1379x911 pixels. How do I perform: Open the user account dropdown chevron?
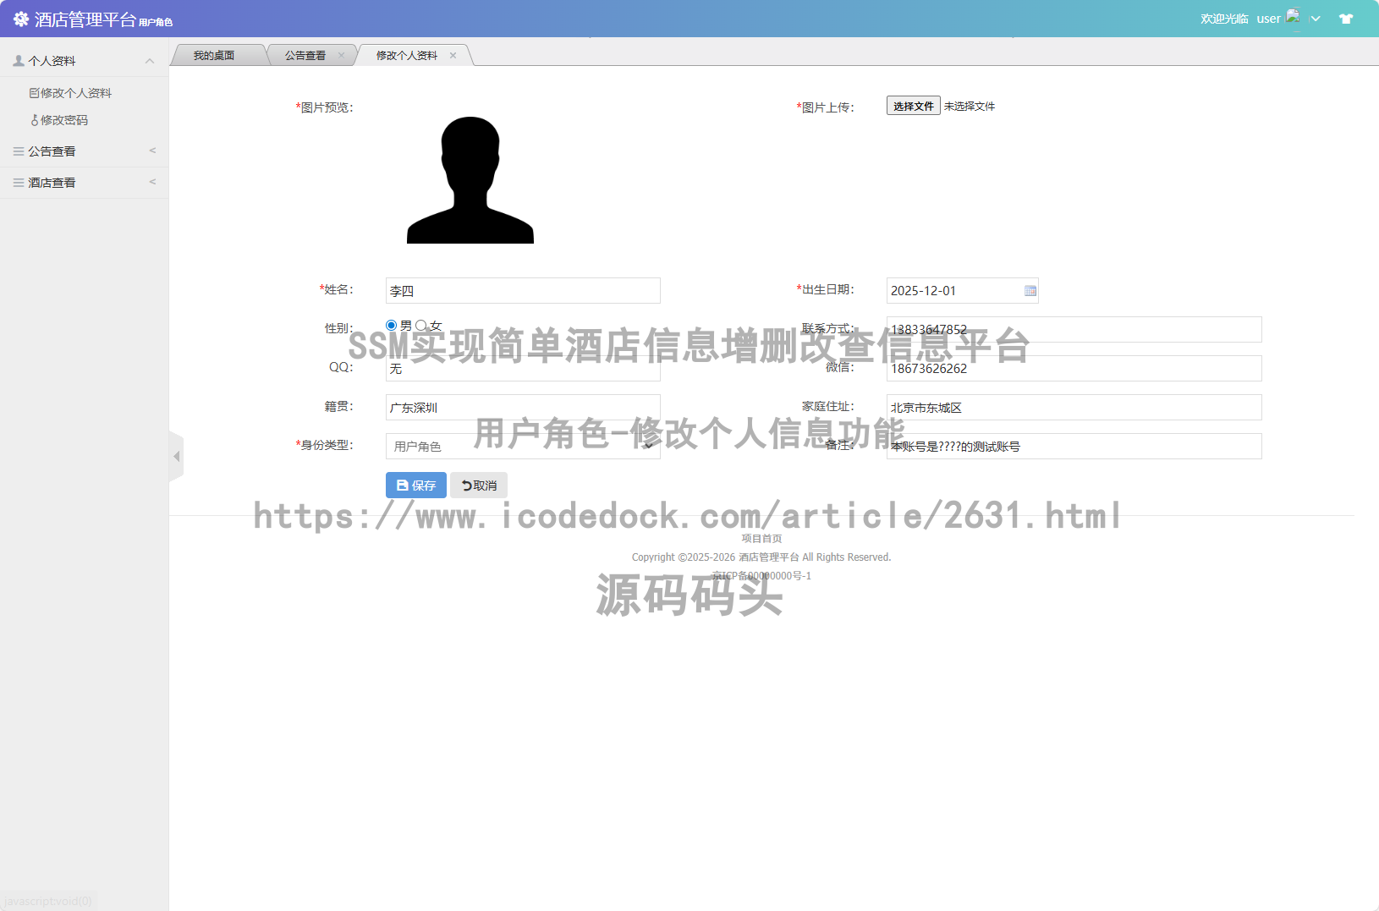(x=1315, y=18)
